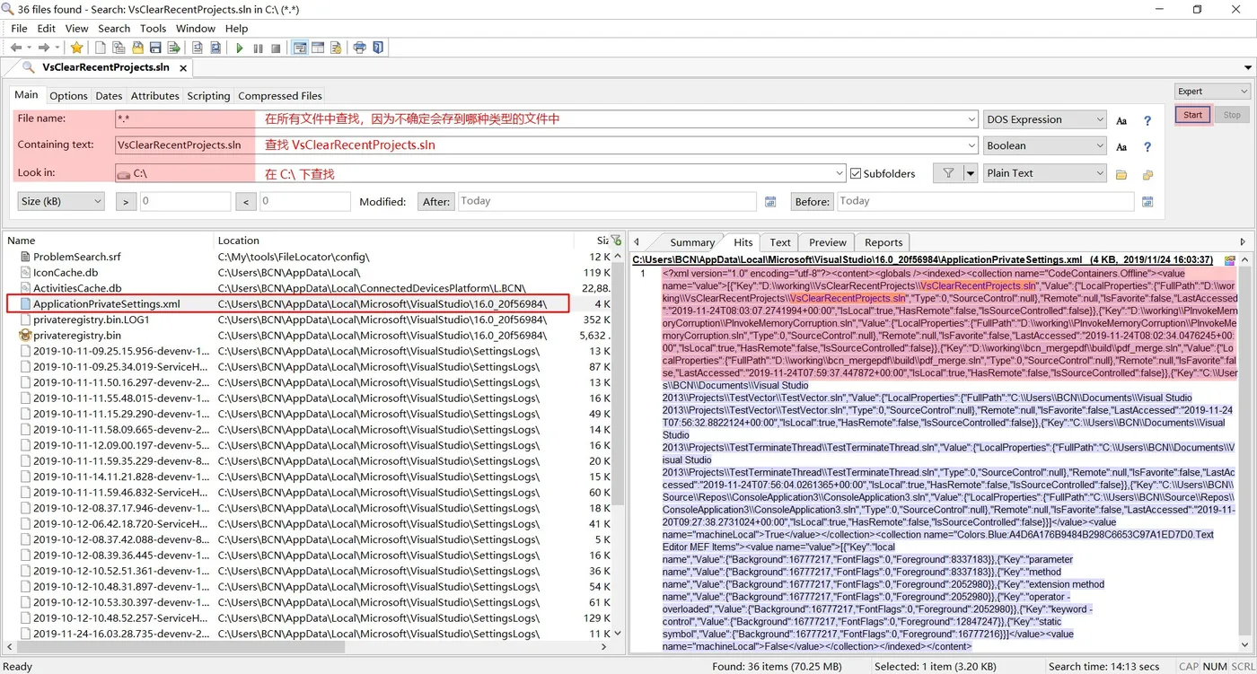Switch to the Summary tab in results pane
Viewport: 1257px width, 674px height.
pyautogui.click(x=692, y=242)
